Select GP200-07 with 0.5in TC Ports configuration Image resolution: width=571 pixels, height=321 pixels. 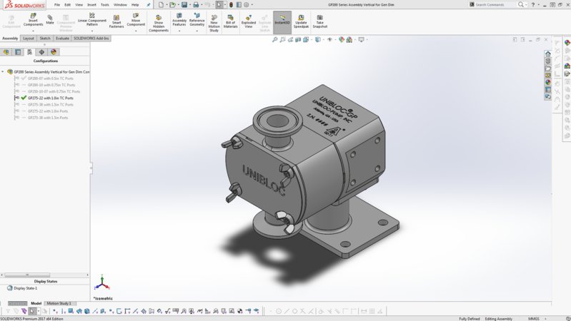50,78
